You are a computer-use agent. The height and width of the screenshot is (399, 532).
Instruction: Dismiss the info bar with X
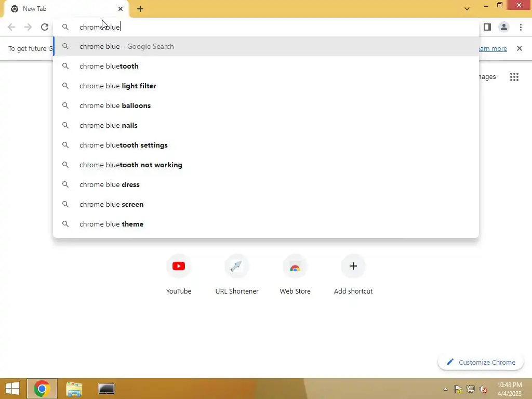click(x=520, y=48)
